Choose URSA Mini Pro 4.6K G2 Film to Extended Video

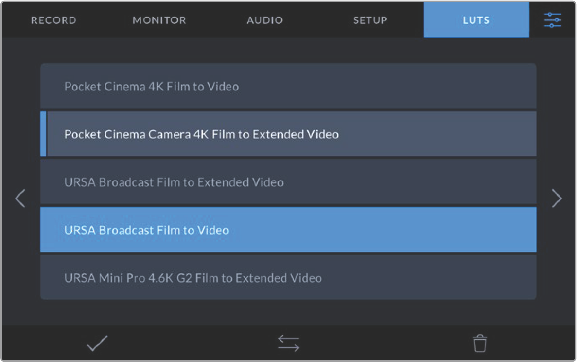[x=288, y=278]
